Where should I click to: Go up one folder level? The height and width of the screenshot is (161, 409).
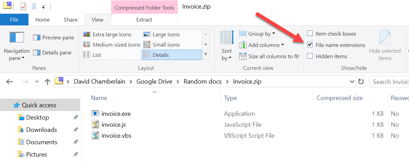47,82
